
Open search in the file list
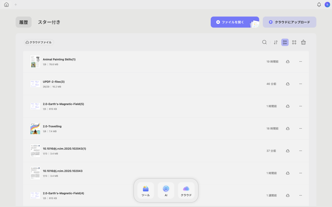(264, 42)
